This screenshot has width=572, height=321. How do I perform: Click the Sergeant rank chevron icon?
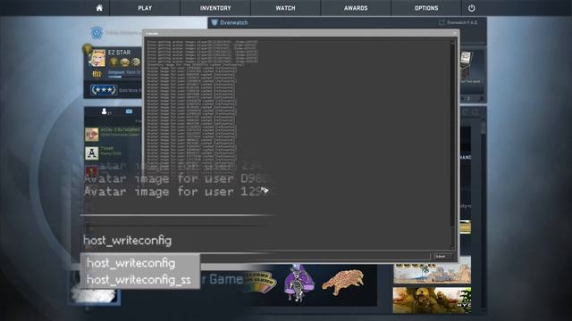(x=97, y=74)
